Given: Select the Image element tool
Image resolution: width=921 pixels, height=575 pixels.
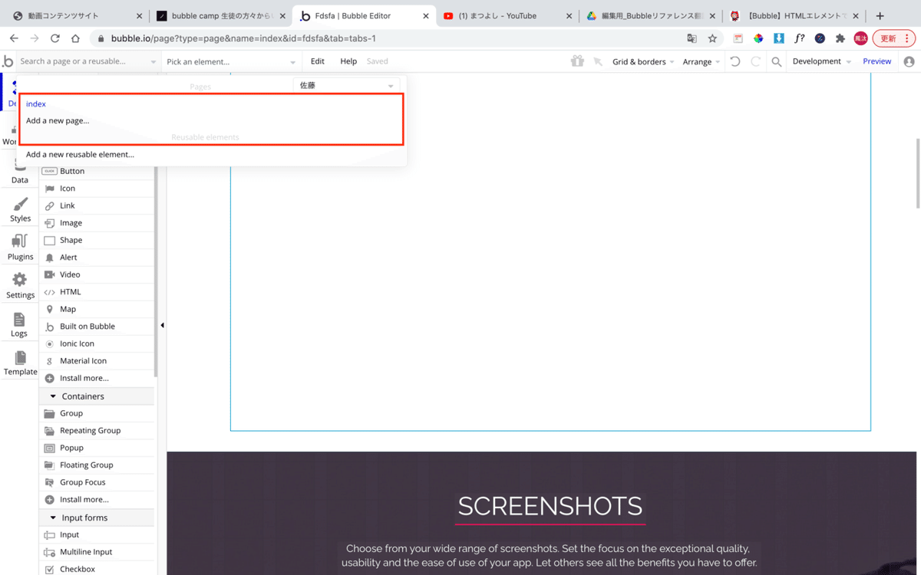Looking at the screenshot, I should pyautogui.click(x=97, y=223).
